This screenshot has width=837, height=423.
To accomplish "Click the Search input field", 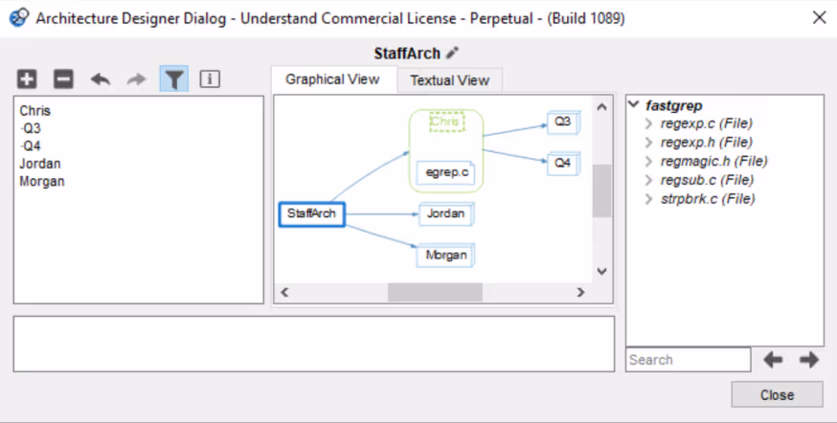I will pos(688,360).
